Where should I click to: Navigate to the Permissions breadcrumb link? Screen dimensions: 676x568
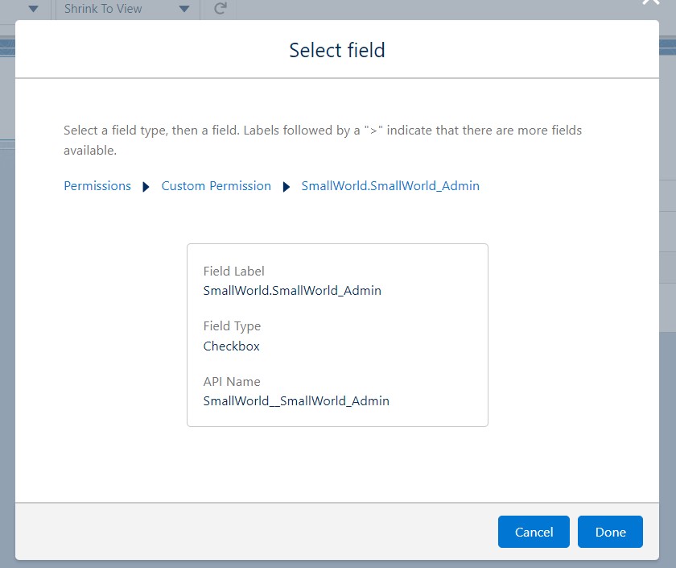click(x=97, y=186)
